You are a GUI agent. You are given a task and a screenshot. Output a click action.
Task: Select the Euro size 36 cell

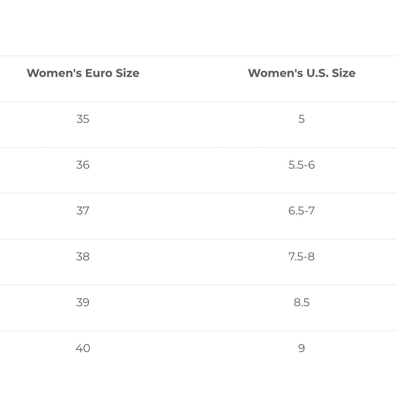coord(83,165)
